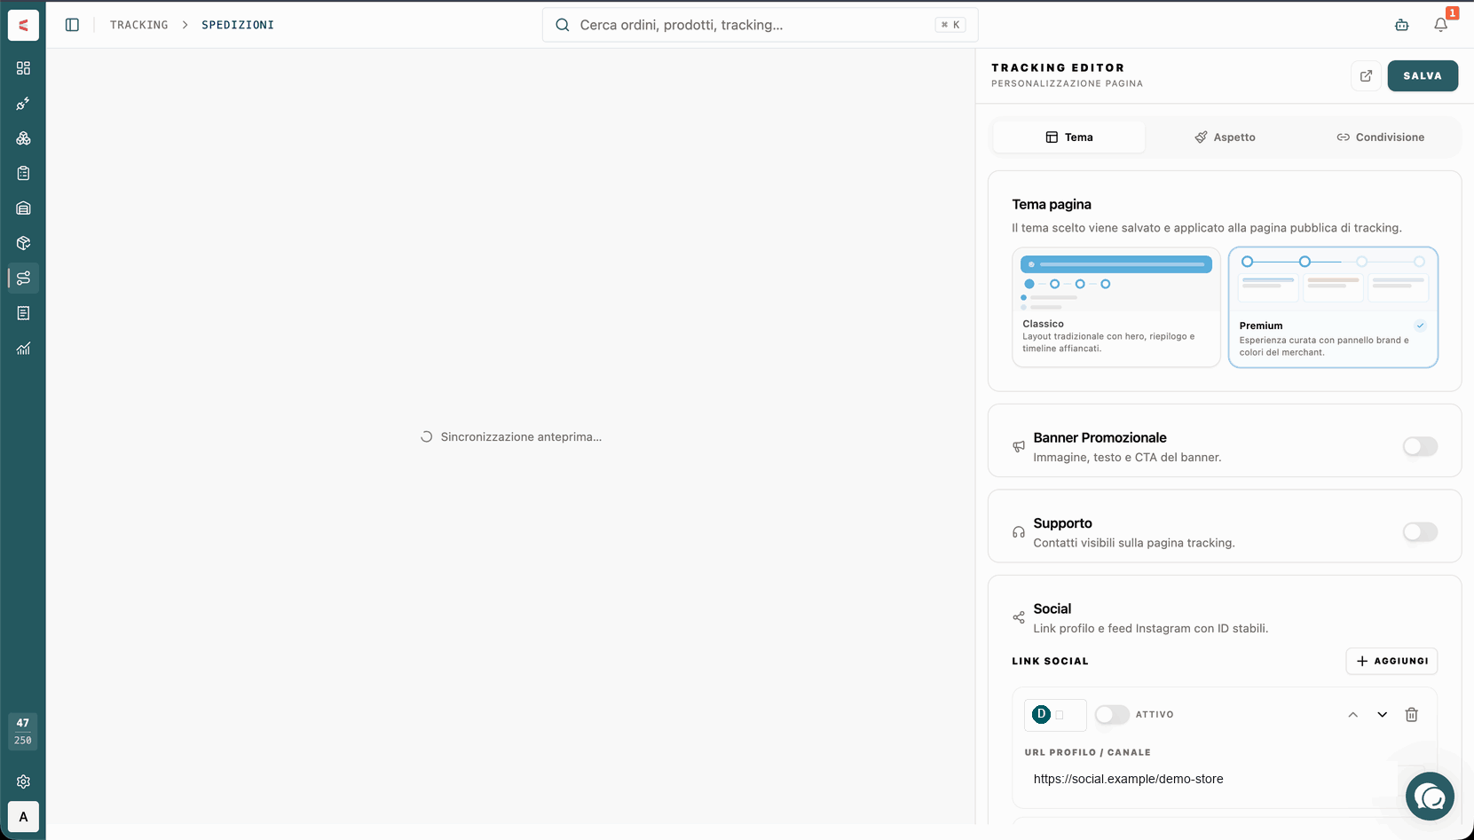This screenshot has width=1474, height=840.
Task: Select the Classico theme card
Action: pos(1116,307)
